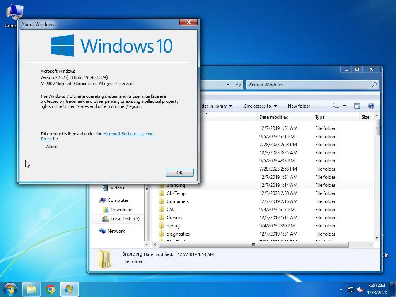
Task: Click the Local Disk (C:) drive icon
Action: [x=105, y=219]
